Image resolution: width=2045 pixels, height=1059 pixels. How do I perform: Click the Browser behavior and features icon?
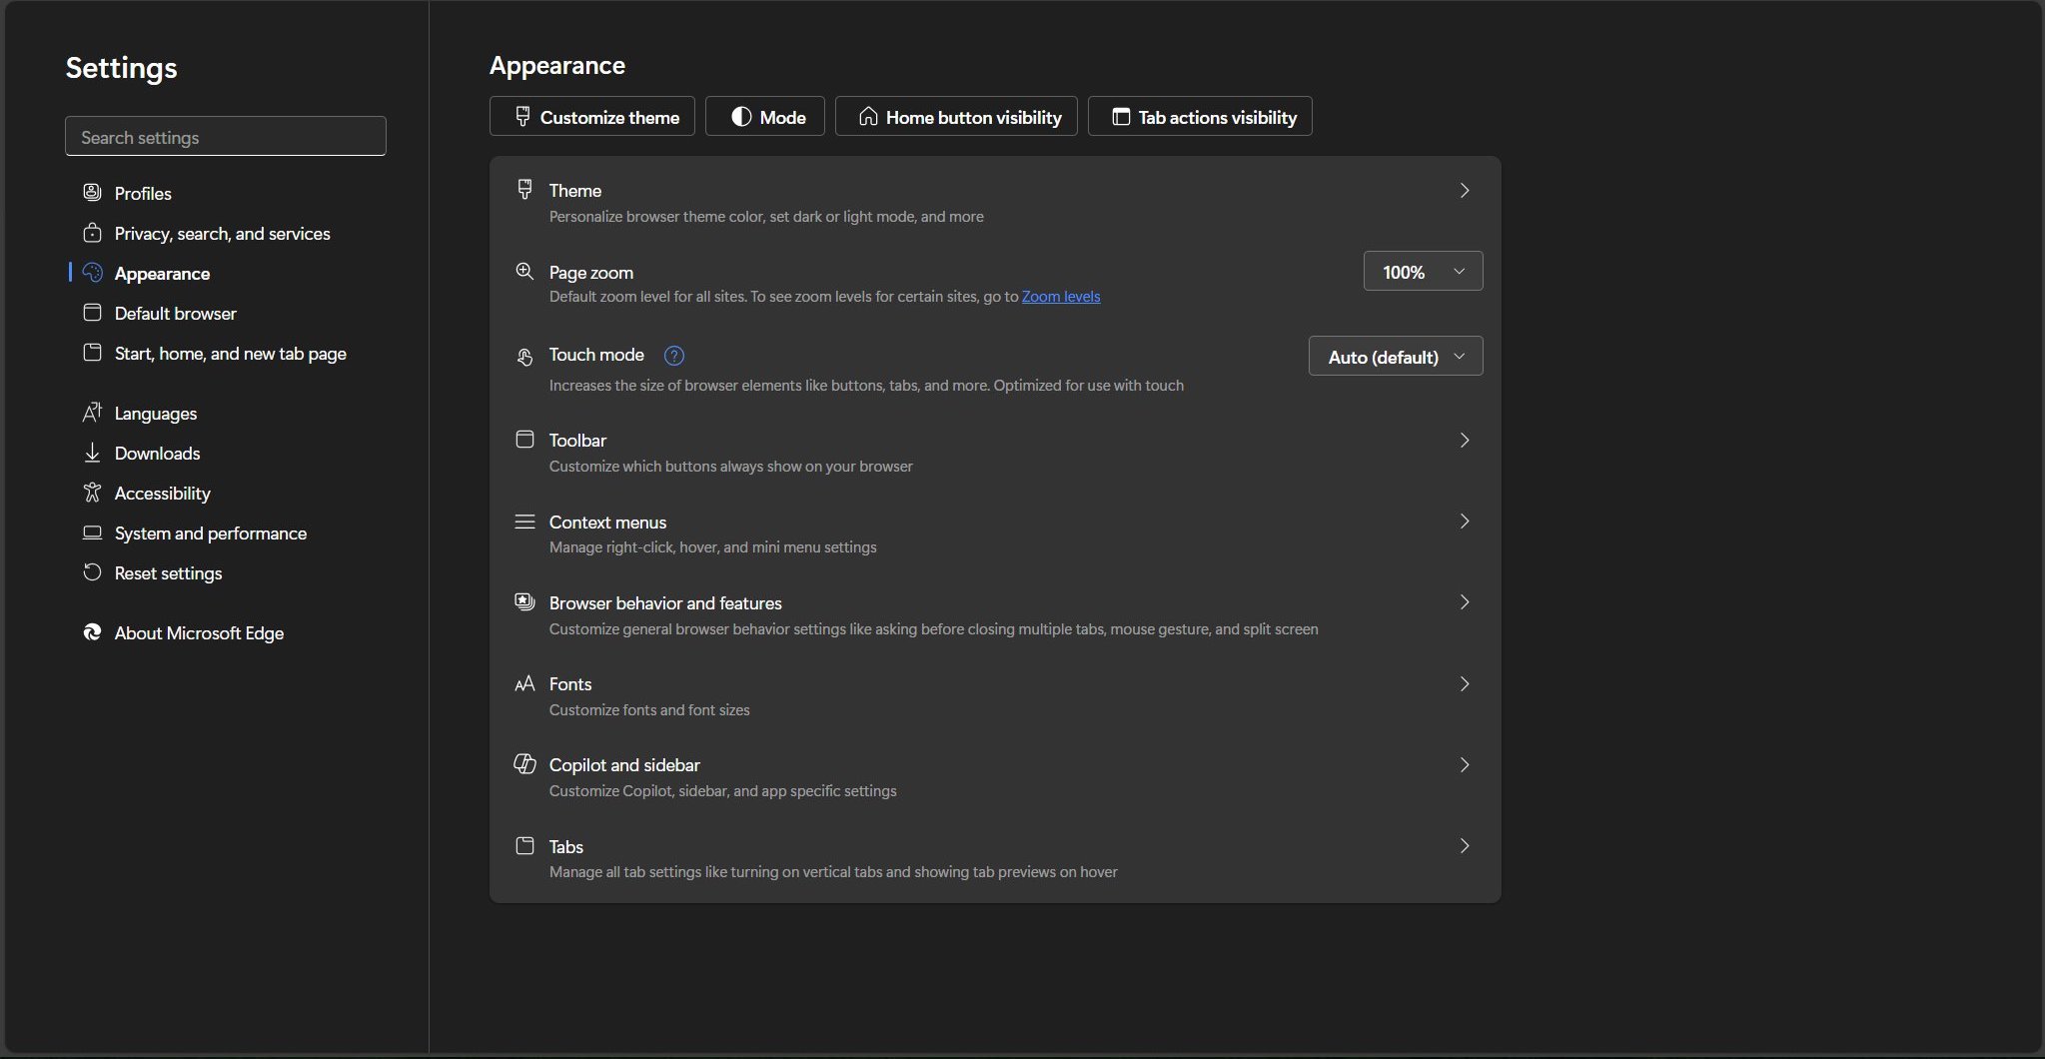coord(524,601)
